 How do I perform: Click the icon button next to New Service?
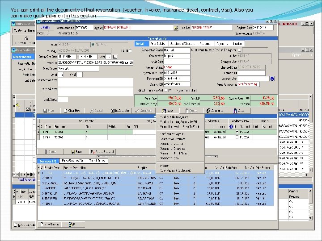[72, 224]
